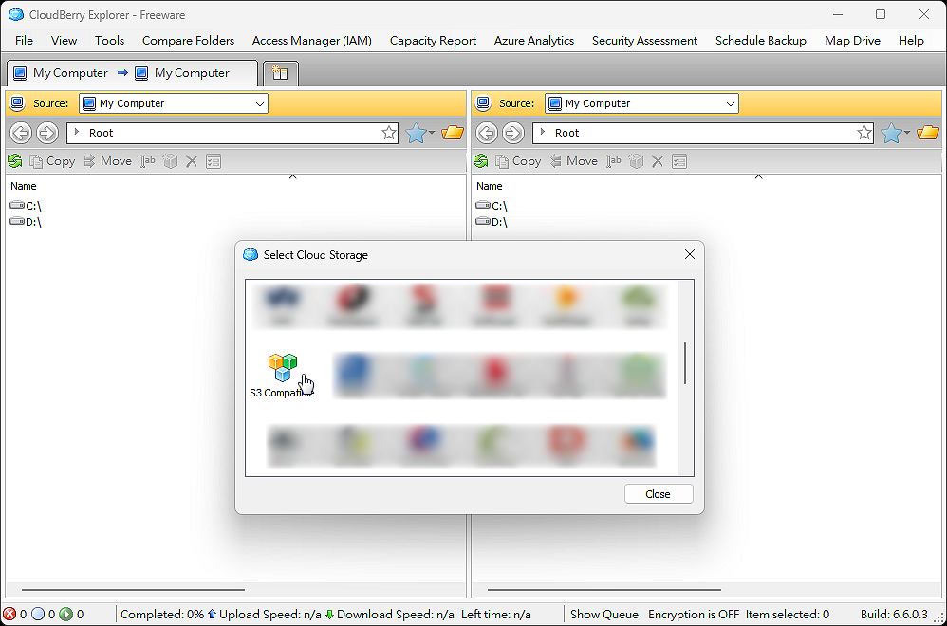Sort right pane by Name column
Image resolution: width=947 pixels, height=626 pixels.
coord(490,186)
